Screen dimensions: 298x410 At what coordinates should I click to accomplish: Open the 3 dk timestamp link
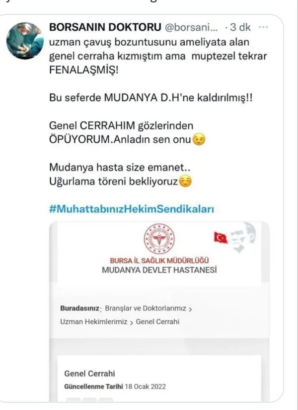pos(240,27)
